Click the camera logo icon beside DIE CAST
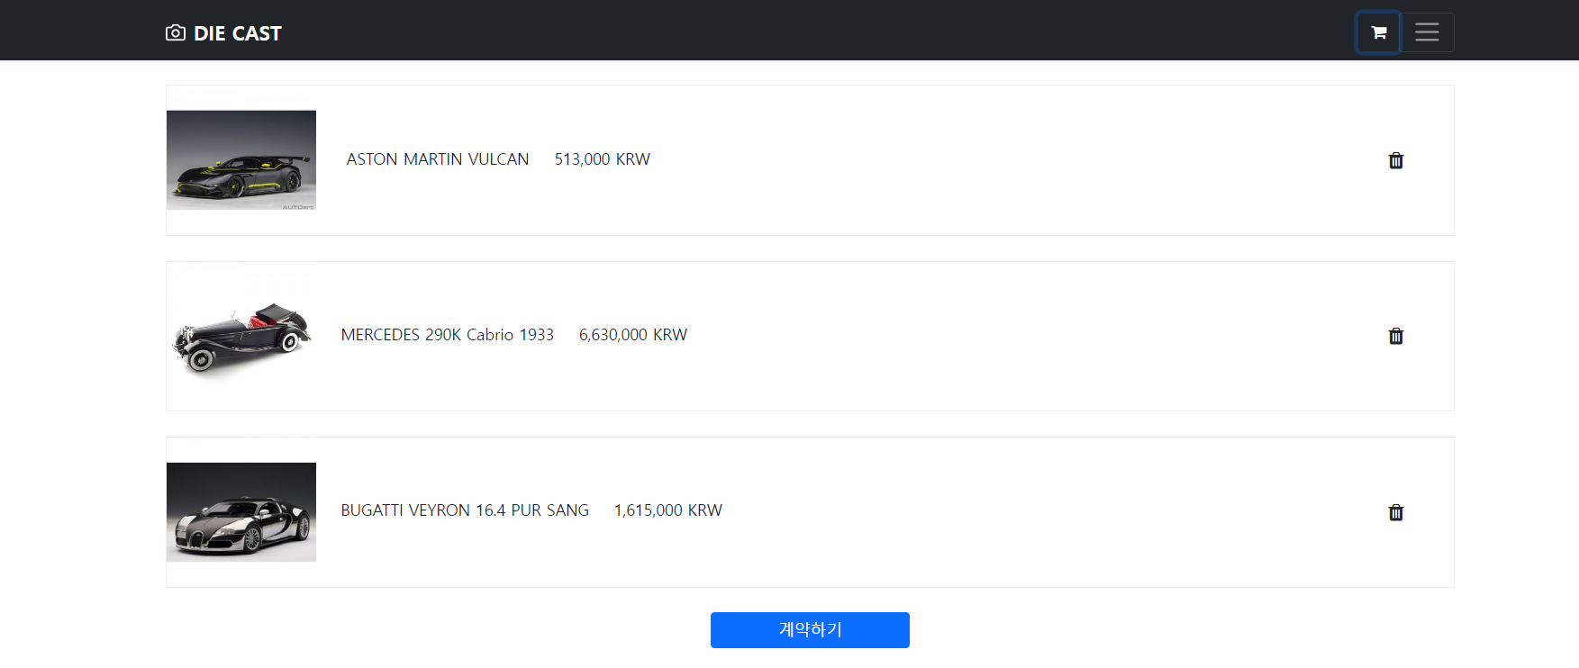 (176, 33)
